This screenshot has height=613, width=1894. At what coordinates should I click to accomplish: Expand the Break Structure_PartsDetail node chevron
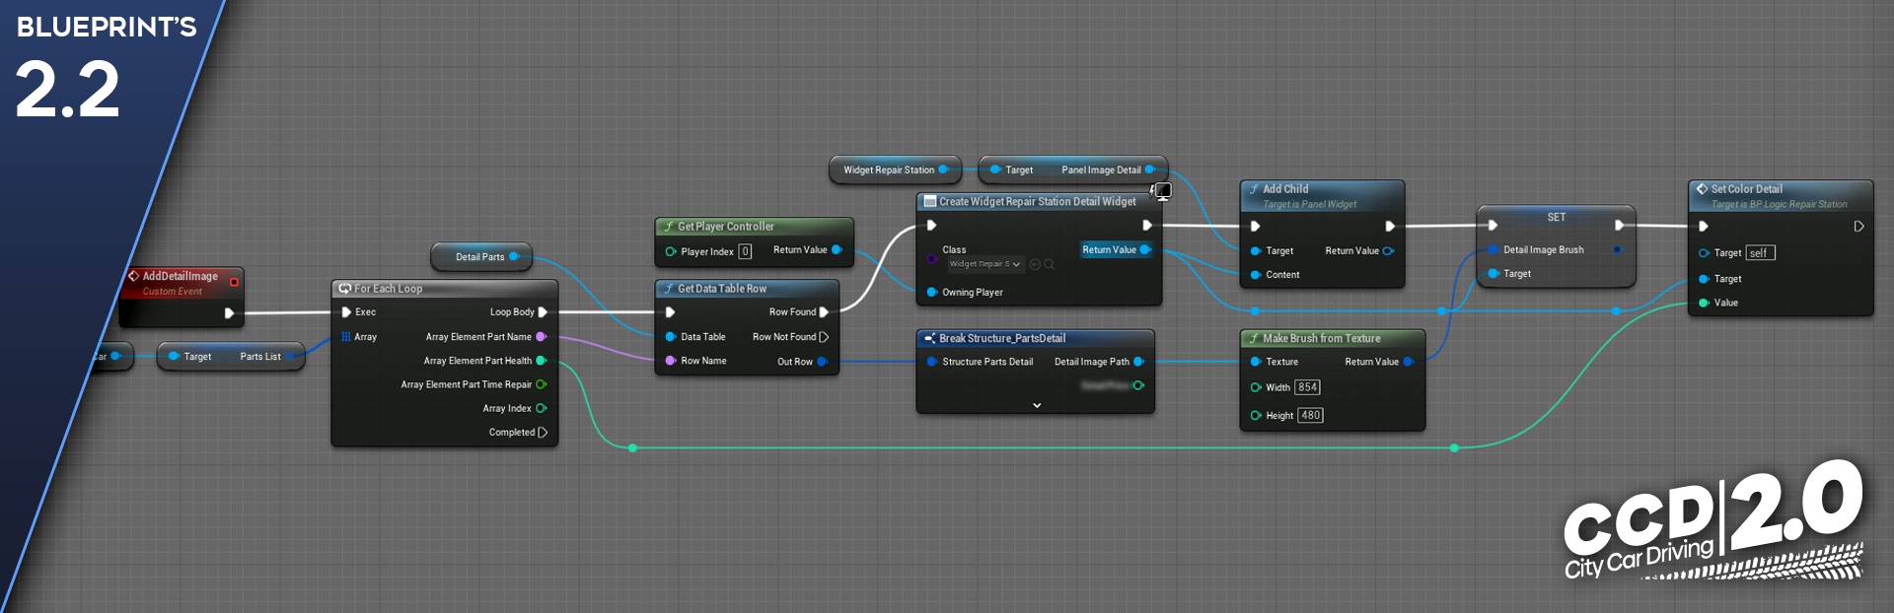1036,405
